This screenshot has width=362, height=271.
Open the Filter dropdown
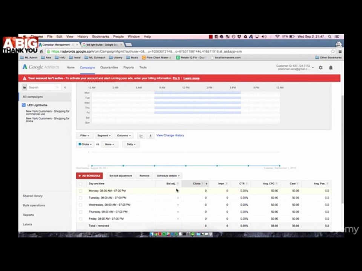click(x=84, y=135)
